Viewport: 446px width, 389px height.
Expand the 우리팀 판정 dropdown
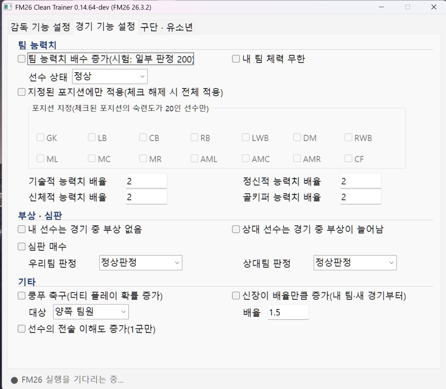(x=141, y=263)
